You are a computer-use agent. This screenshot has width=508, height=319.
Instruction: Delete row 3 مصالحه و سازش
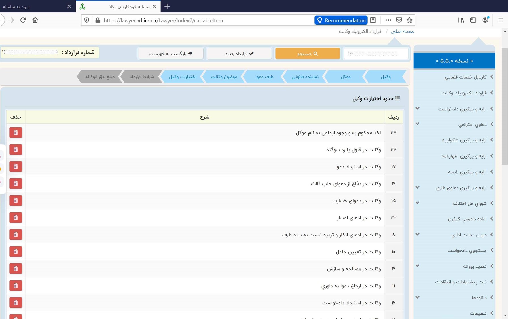pos(16,269)
